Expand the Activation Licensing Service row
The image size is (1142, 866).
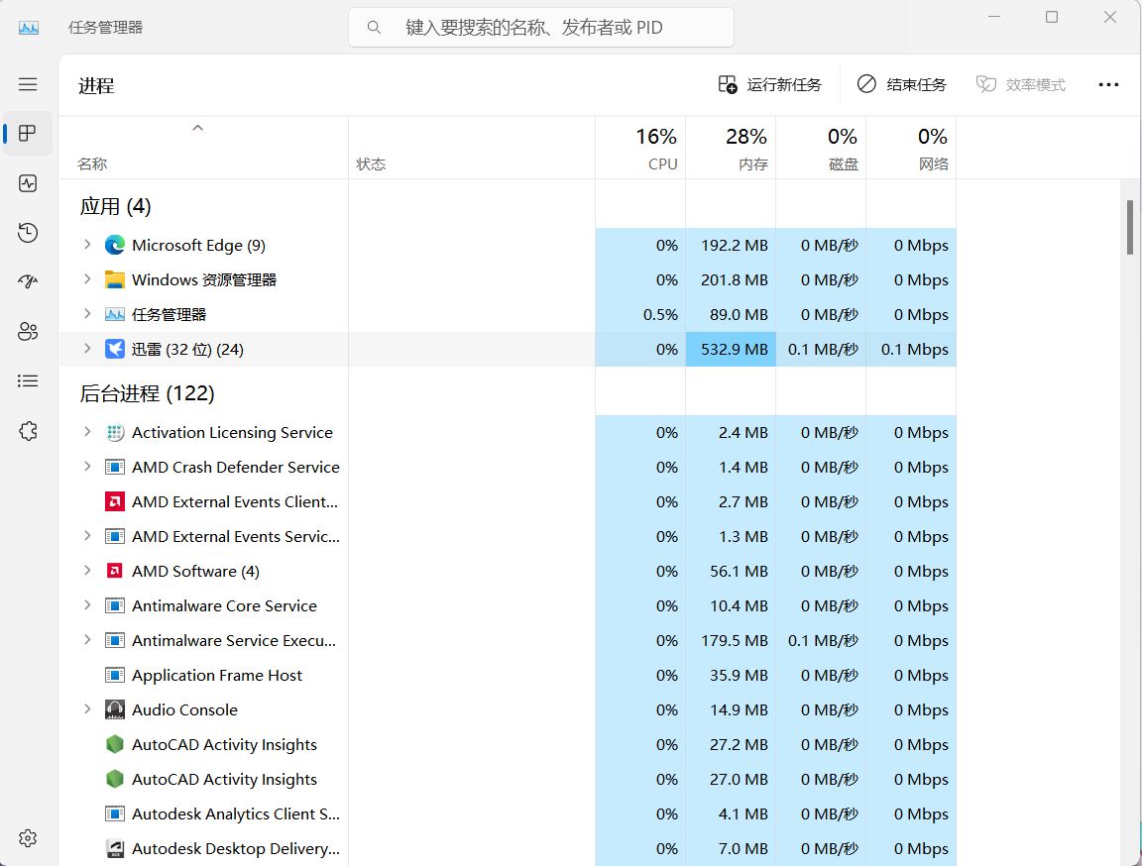coord(87,432)
